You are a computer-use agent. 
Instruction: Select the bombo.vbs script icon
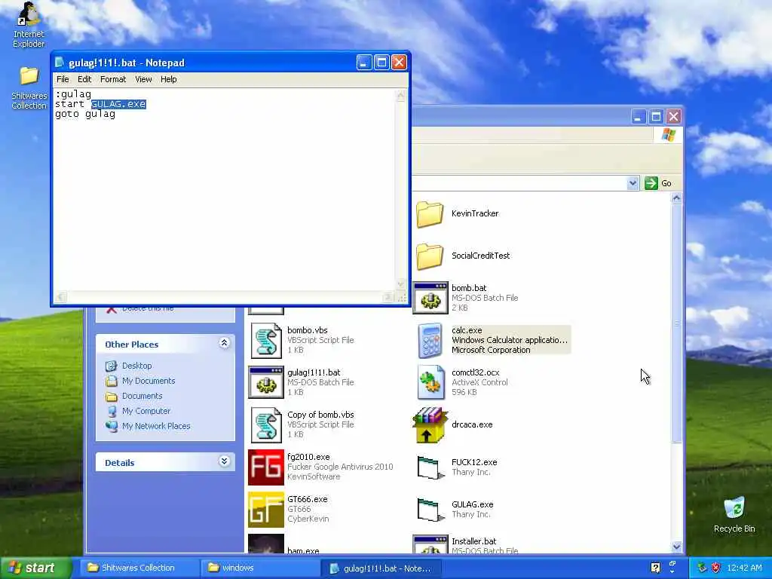(266, 340)
